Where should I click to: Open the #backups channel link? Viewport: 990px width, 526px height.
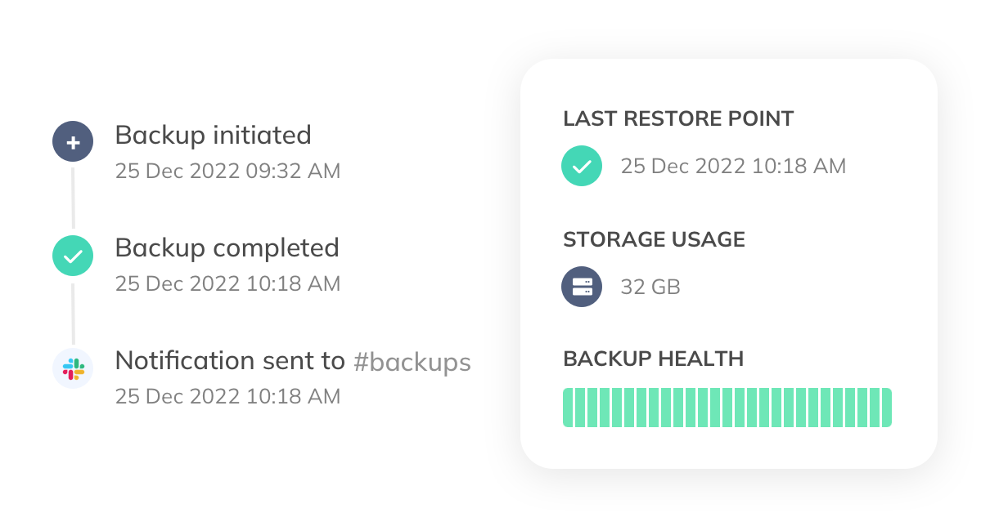pos(412,361)
